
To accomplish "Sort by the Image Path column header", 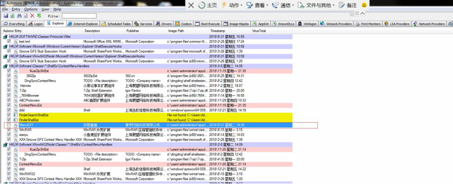I will click(187, 30).
